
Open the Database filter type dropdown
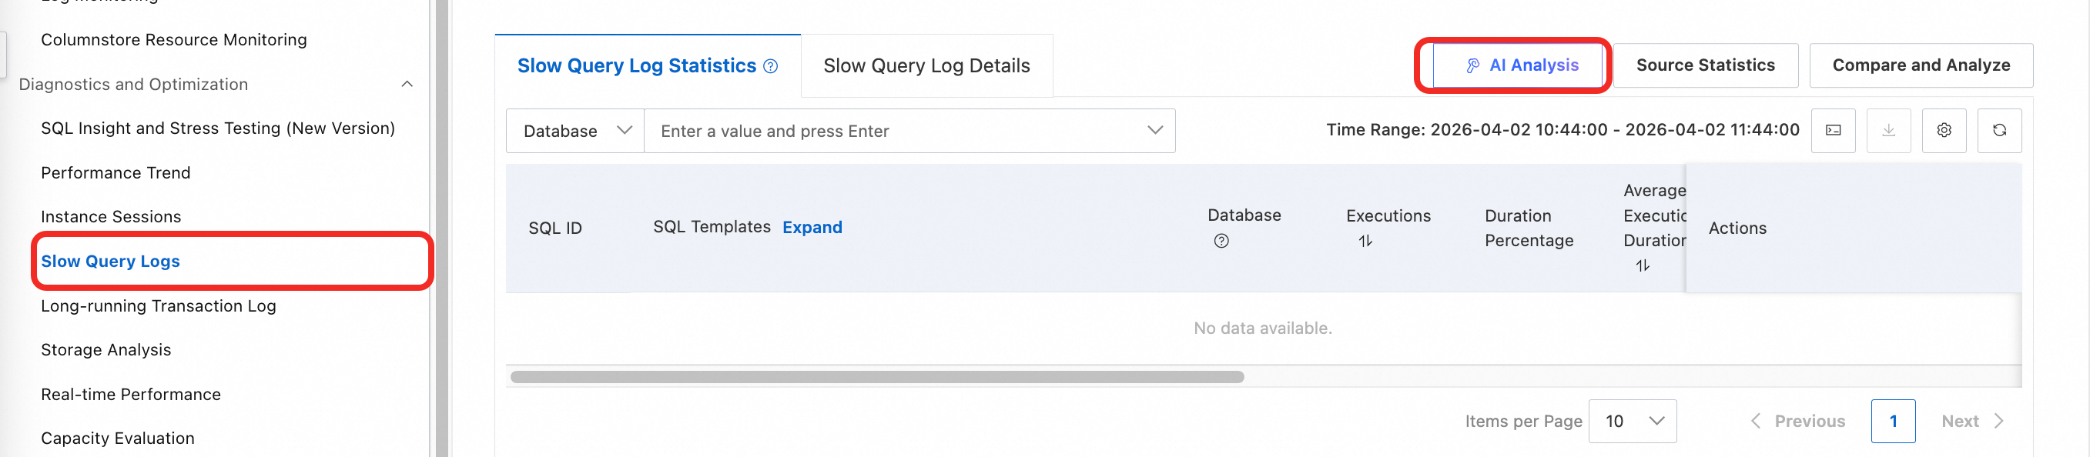575,132
